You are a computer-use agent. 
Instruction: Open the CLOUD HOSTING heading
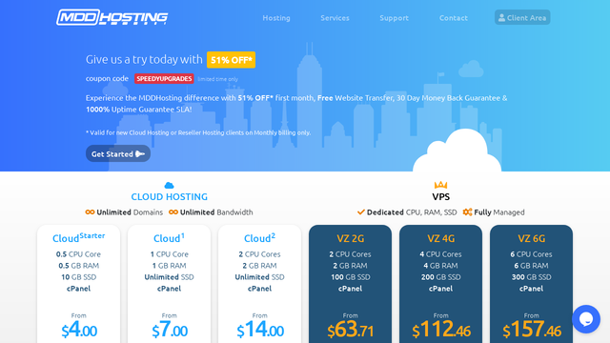170,197
